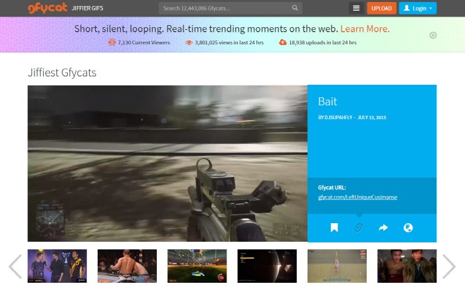Open the shirtless fighters thumbnail
Screen dimensions: 465x300
tap(128, 266)
